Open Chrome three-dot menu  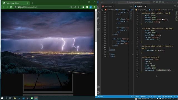coord(95,7)
